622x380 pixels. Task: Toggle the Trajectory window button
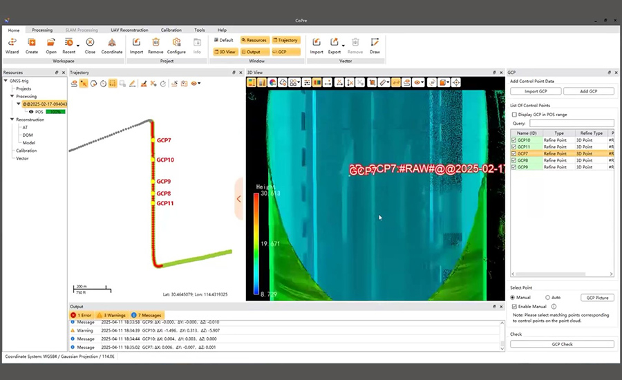285,40
